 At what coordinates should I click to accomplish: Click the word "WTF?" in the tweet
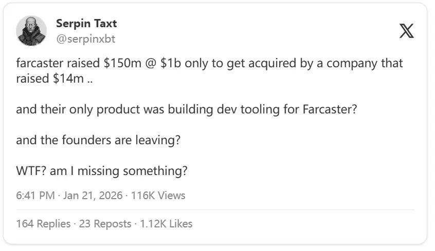[x=31, y=170]
